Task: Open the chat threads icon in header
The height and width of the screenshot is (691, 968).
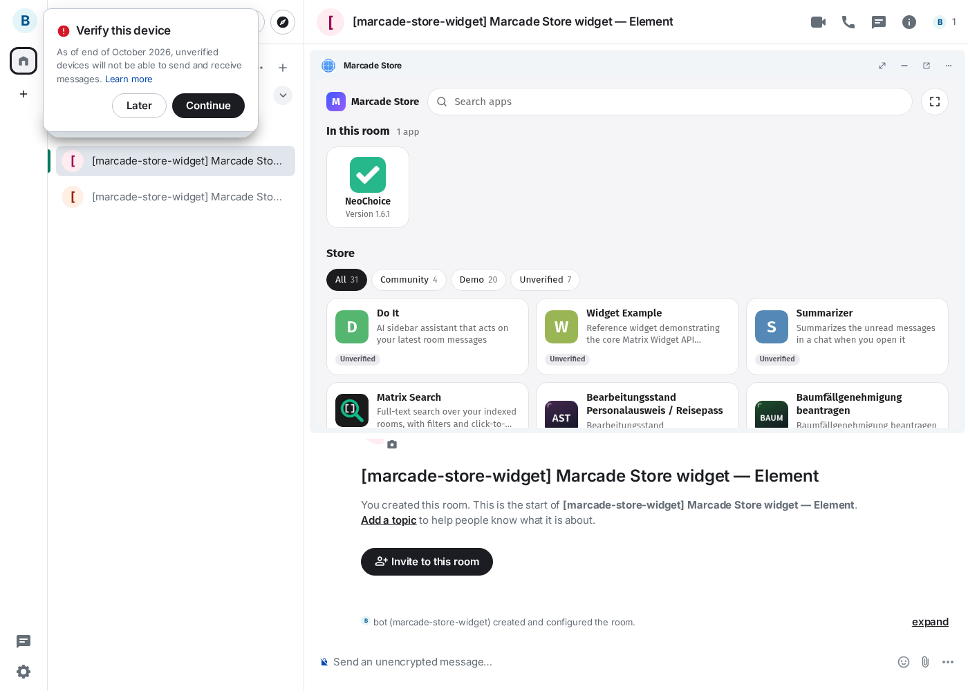Action: click(x=879, y=22)
